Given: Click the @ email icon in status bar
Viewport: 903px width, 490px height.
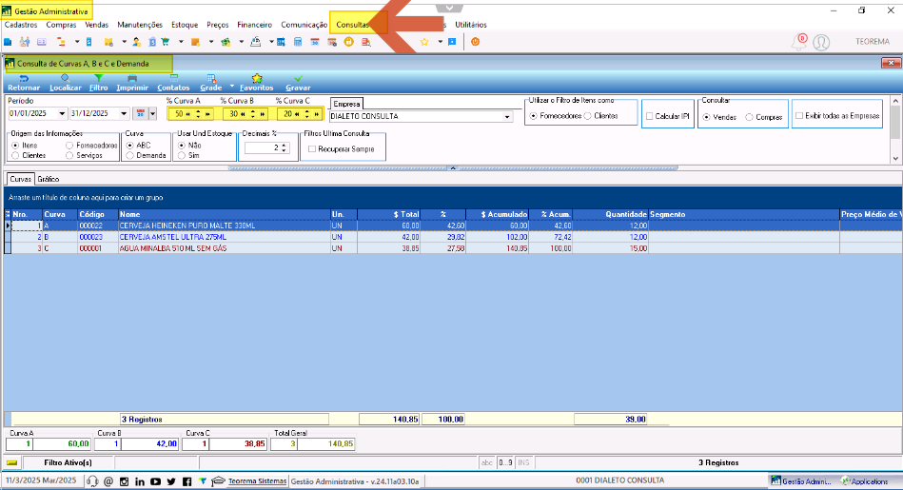Looking at the screenshot, I should [x=108, y=481].
